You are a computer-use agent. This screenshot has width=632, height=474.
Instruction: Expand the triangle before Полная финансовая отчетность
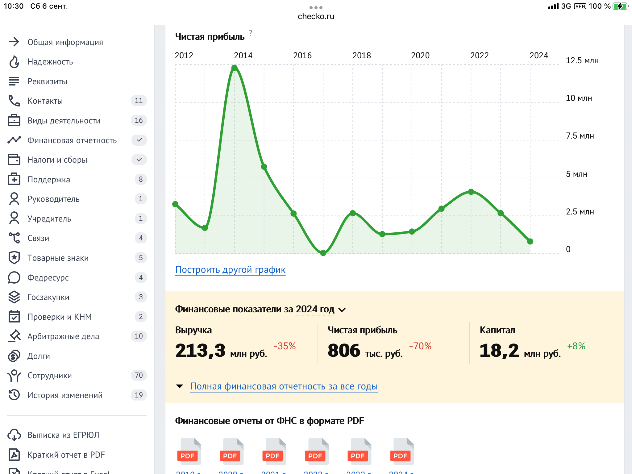179,386
